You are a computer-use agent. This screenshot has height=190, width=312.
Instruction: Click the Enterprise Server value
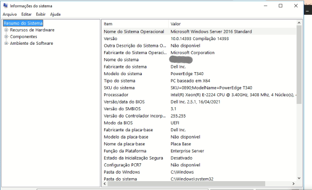(187, 151)
